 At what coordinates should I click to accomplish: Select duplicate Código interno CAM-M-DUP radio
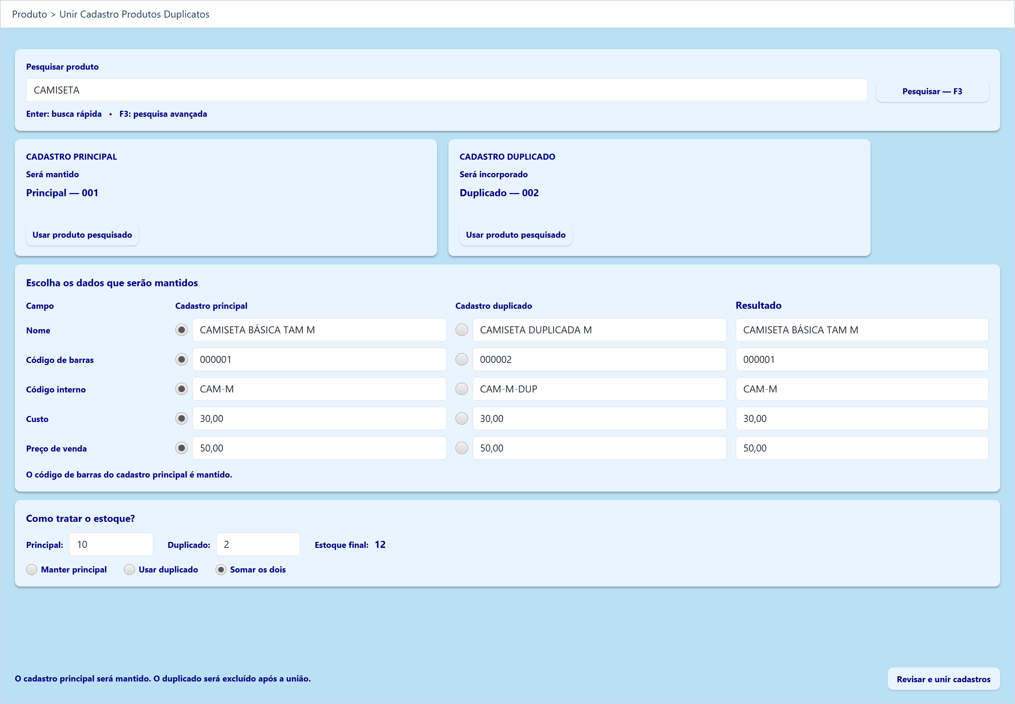tap(461, 389)
